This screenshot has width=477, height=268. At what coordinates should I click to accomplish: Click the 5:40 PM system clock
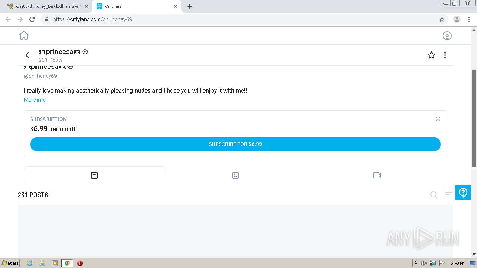click(458, 263)
